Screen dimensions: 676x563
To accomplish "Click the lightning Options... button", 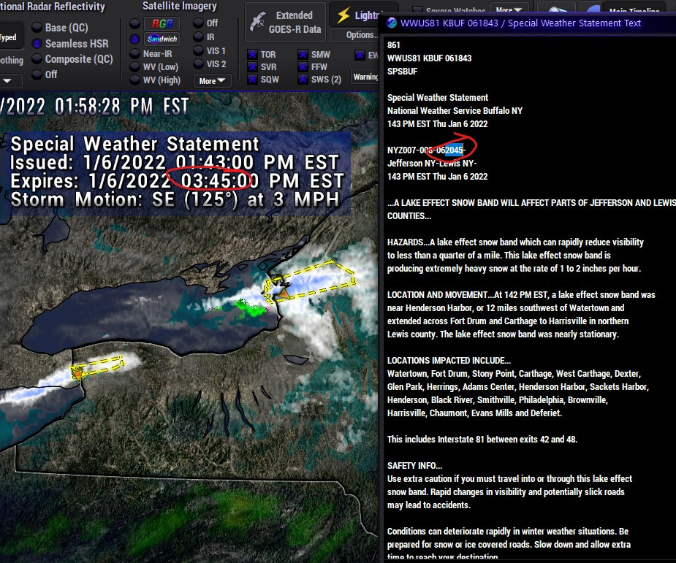I will pyautogui.click(x=356, y=35).
